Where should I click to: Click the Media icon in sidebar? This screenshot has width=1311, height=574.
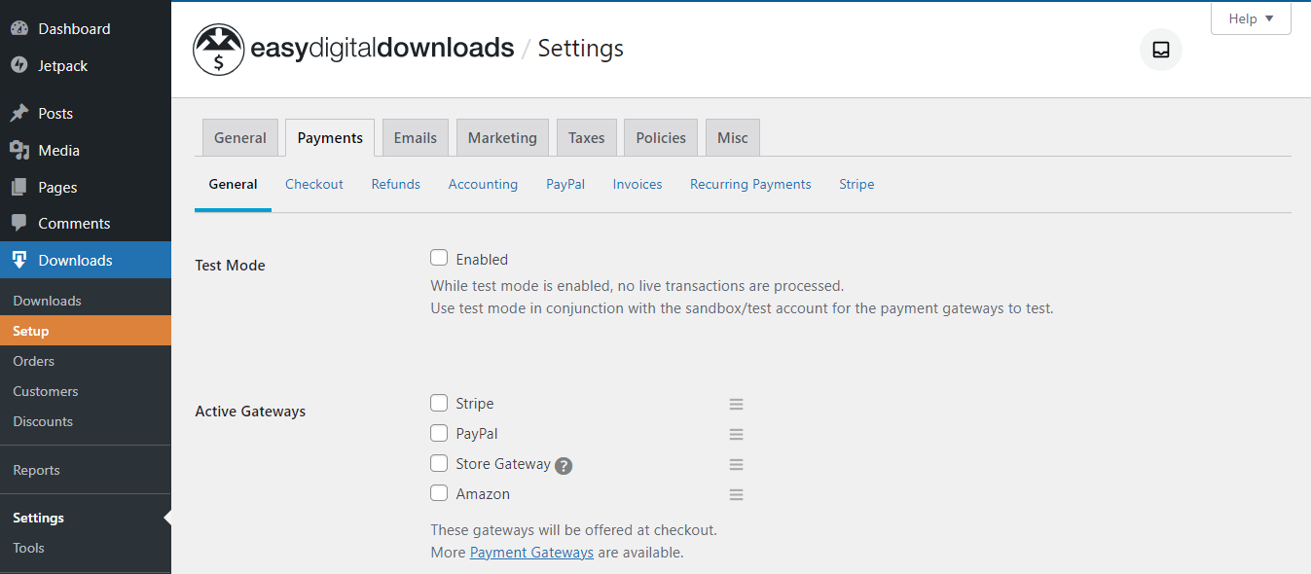(x=19, y=151)
